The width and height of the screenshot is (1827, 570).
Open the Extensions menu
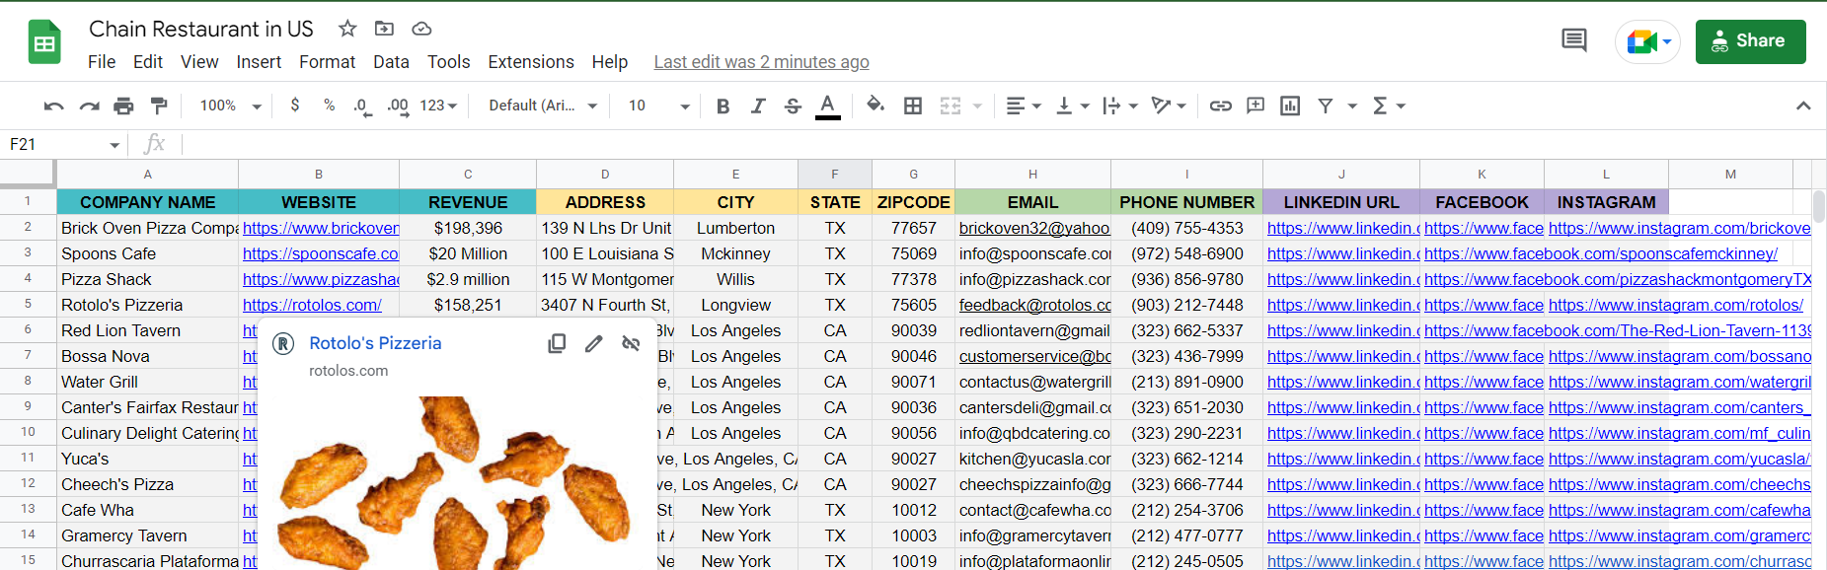click(x=531, y=62)
